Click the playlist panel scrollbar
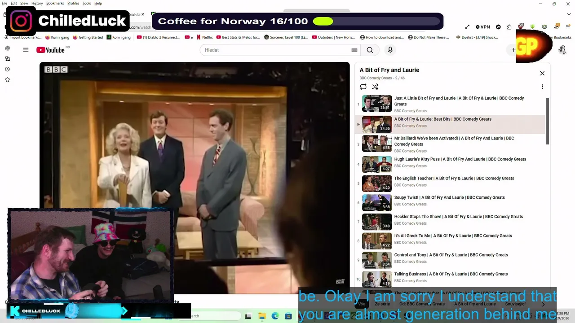This screenshot has width=575, height=323. pos(547,120)
